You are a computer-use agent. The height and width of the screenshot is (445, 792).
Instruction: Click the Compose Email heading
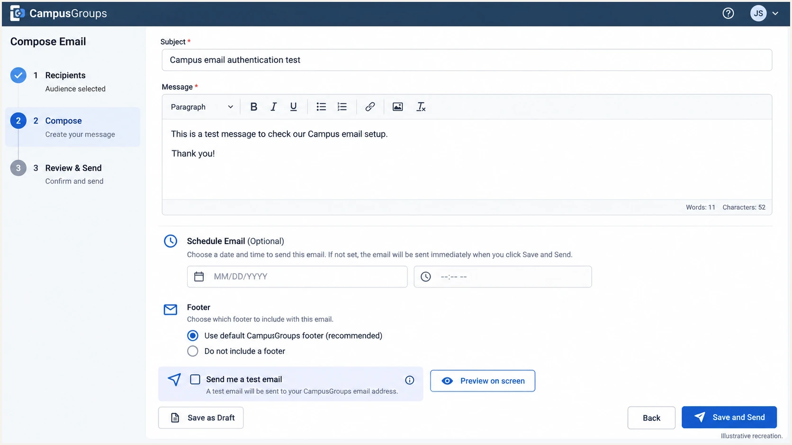(48, 42)
